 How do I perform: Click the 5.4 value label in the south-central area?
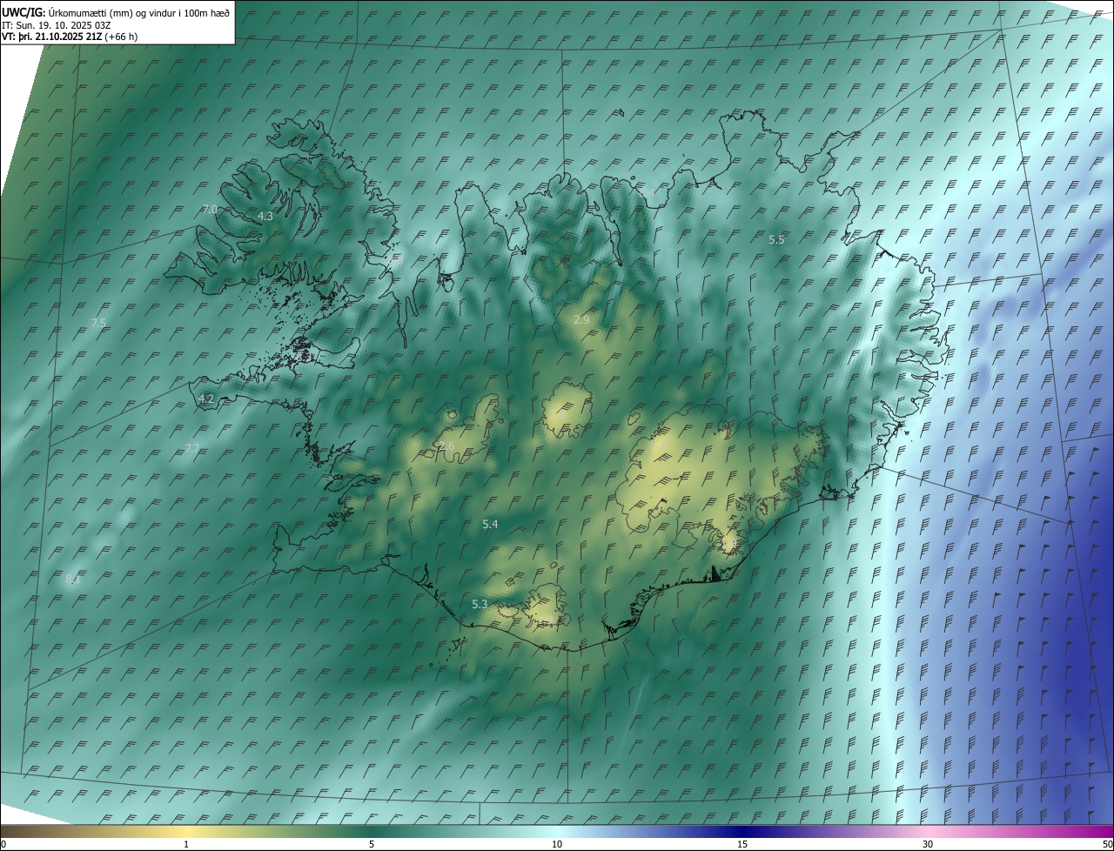[x=490, y=524]
